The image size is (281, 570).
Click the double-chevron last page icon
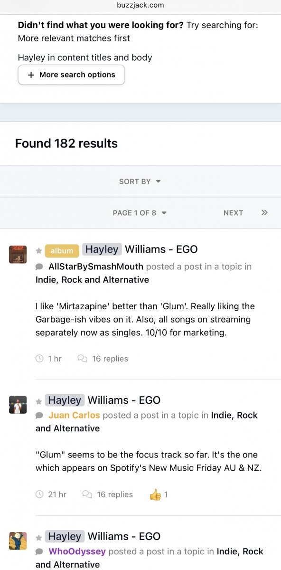click(x=264, y=213)
